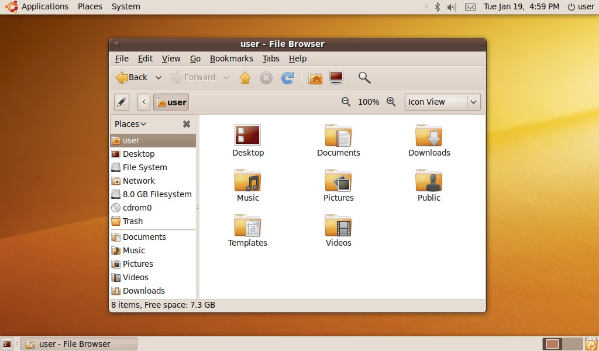Select Desktop in the Places sidebar
599x351 pixels.
[153, 154]
